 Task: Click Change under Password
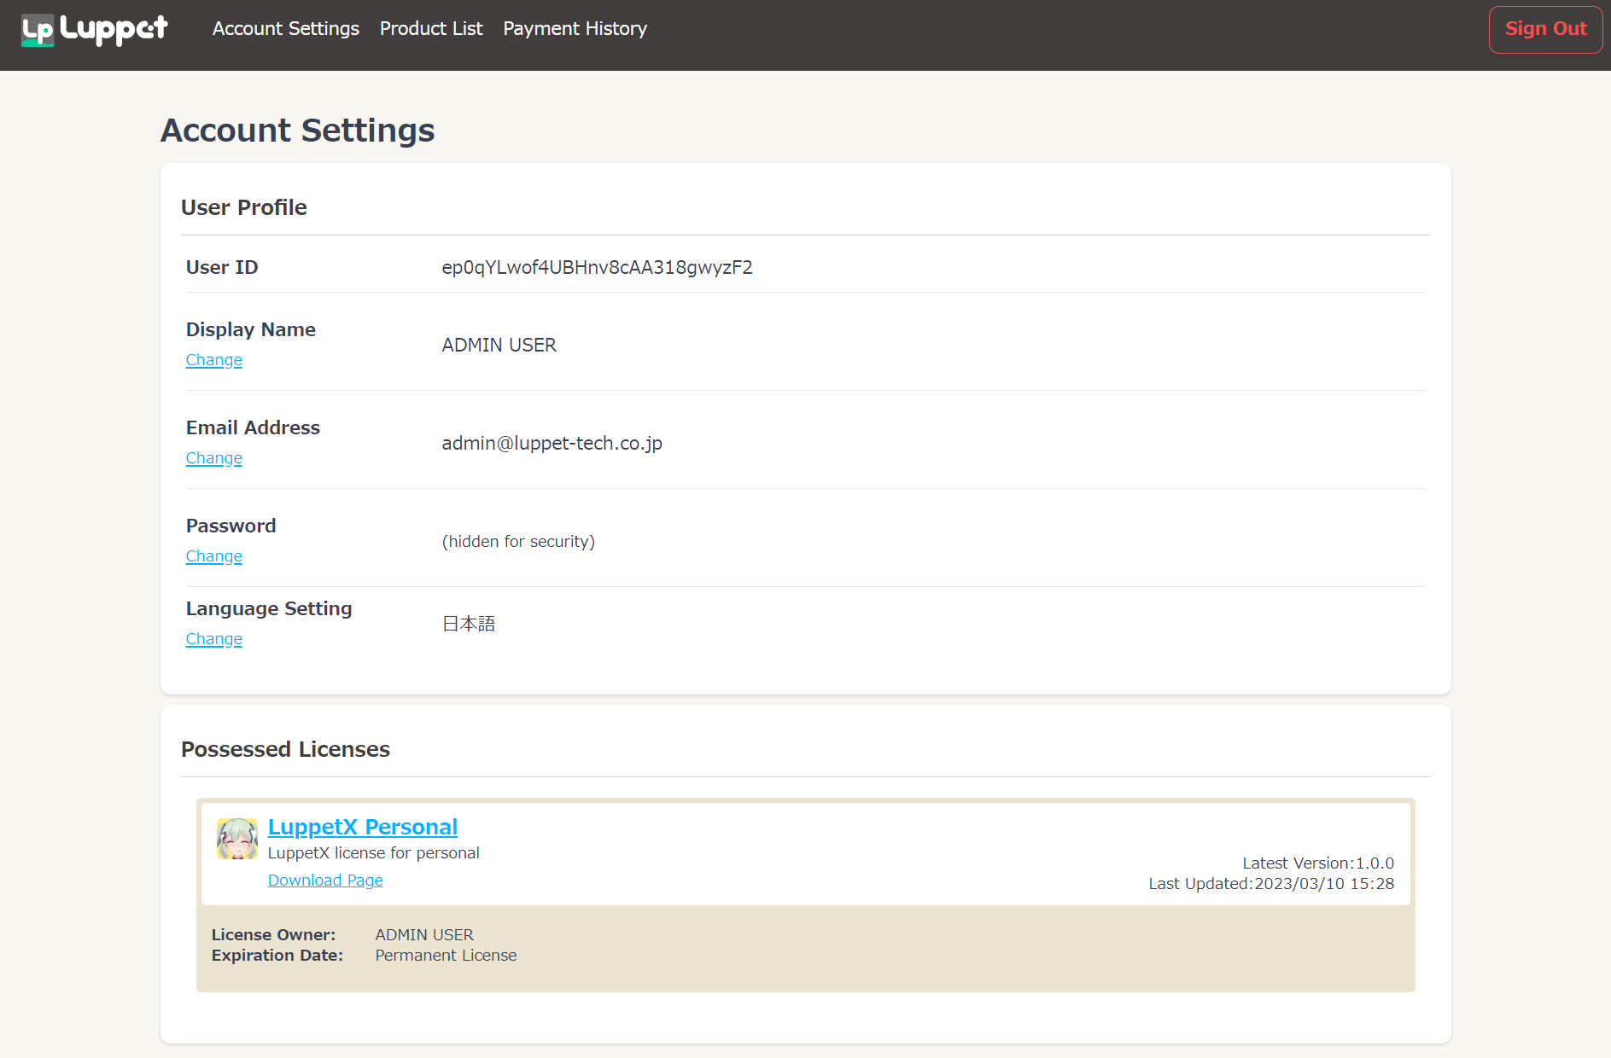[x=213, y=556]
